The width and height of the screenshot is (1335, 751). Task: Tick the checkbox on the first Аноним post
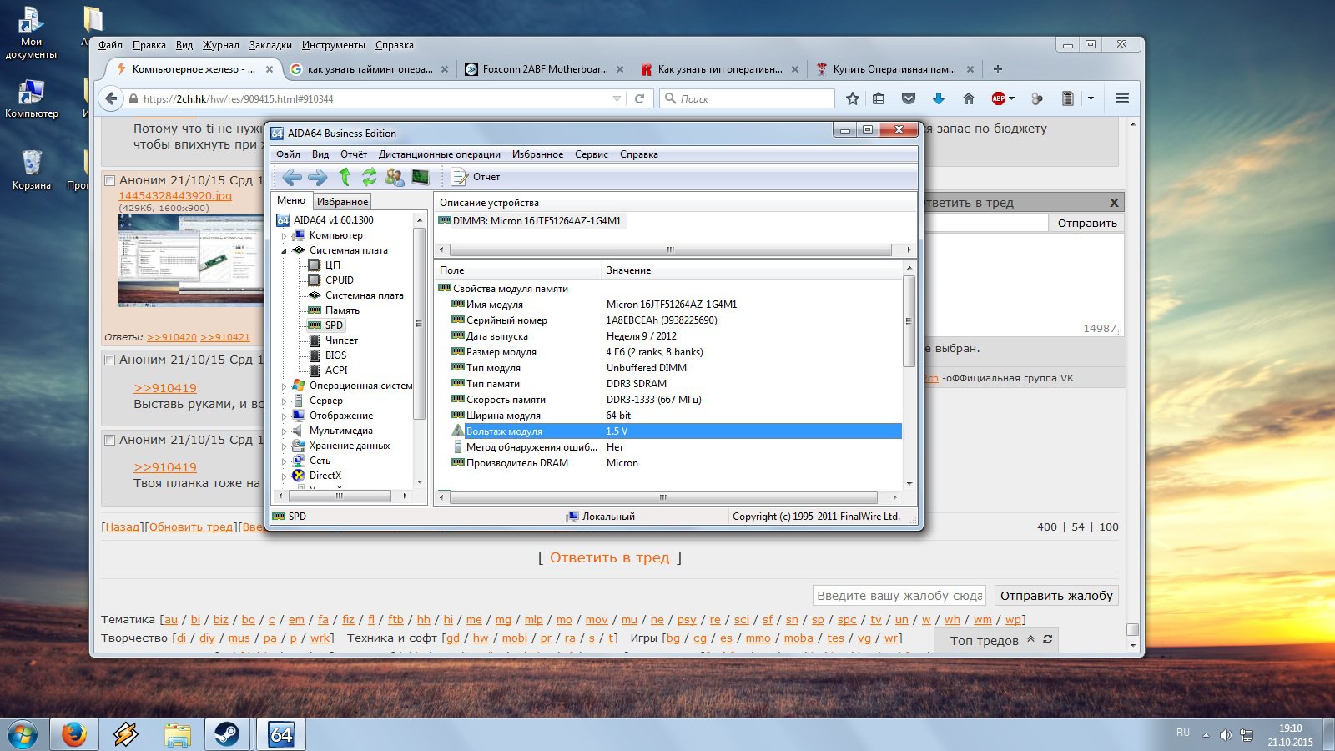click(109, 180)
